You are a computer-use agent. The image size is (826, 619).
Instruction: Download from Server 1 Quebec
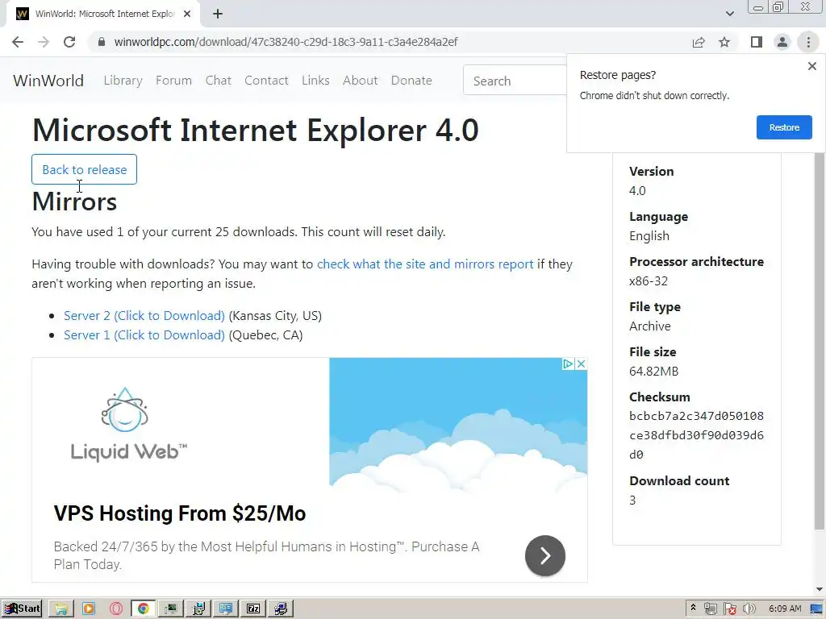point(144,335)
